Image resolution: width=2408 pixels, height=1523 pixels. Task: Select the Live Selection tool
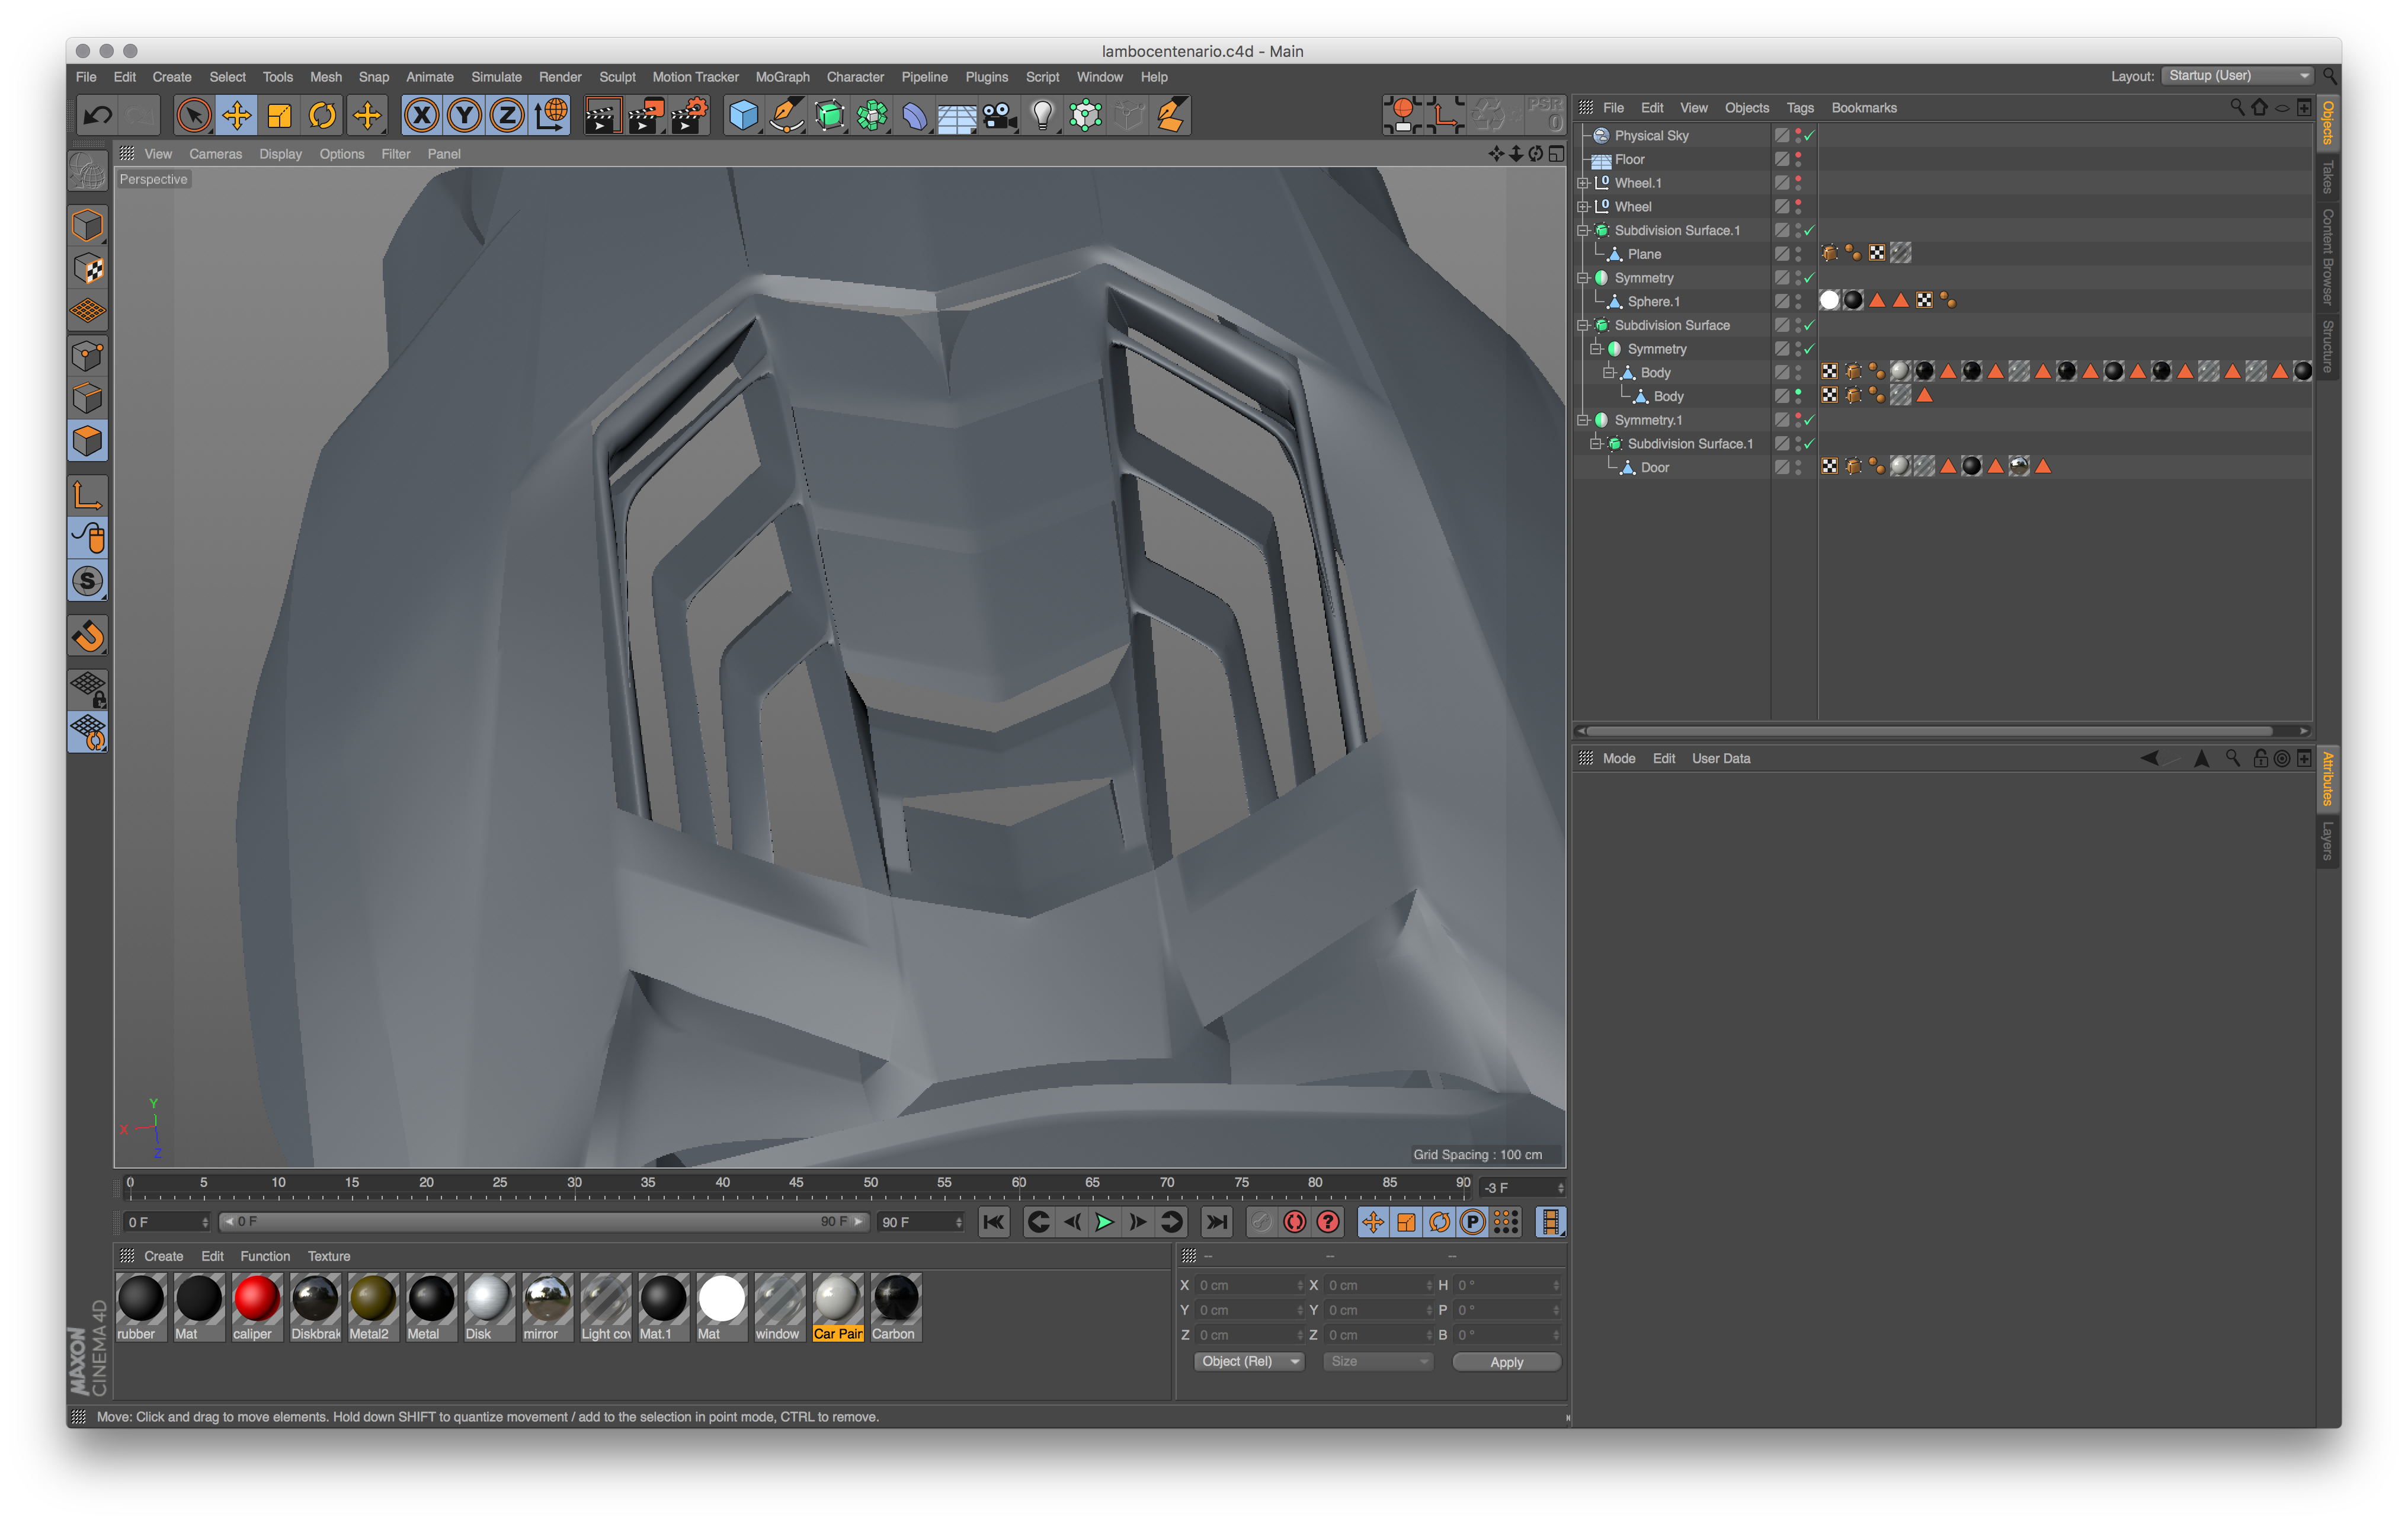[193, 116]
